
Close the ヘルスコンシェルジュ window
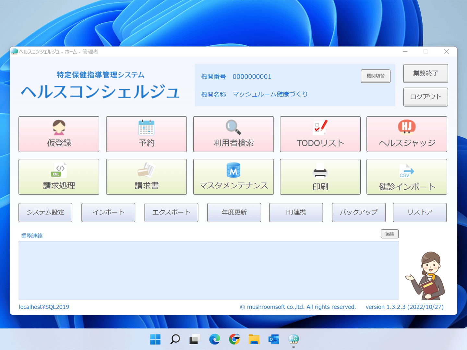coord(447,52)
